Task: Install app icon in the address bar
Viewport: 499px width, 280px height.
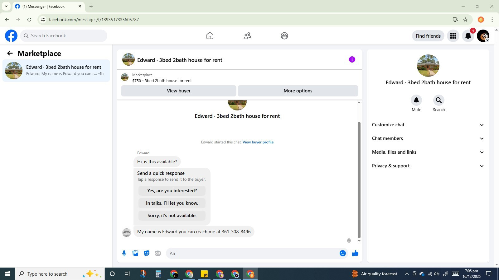Action: pyautogui.click(x=455, y=20)
